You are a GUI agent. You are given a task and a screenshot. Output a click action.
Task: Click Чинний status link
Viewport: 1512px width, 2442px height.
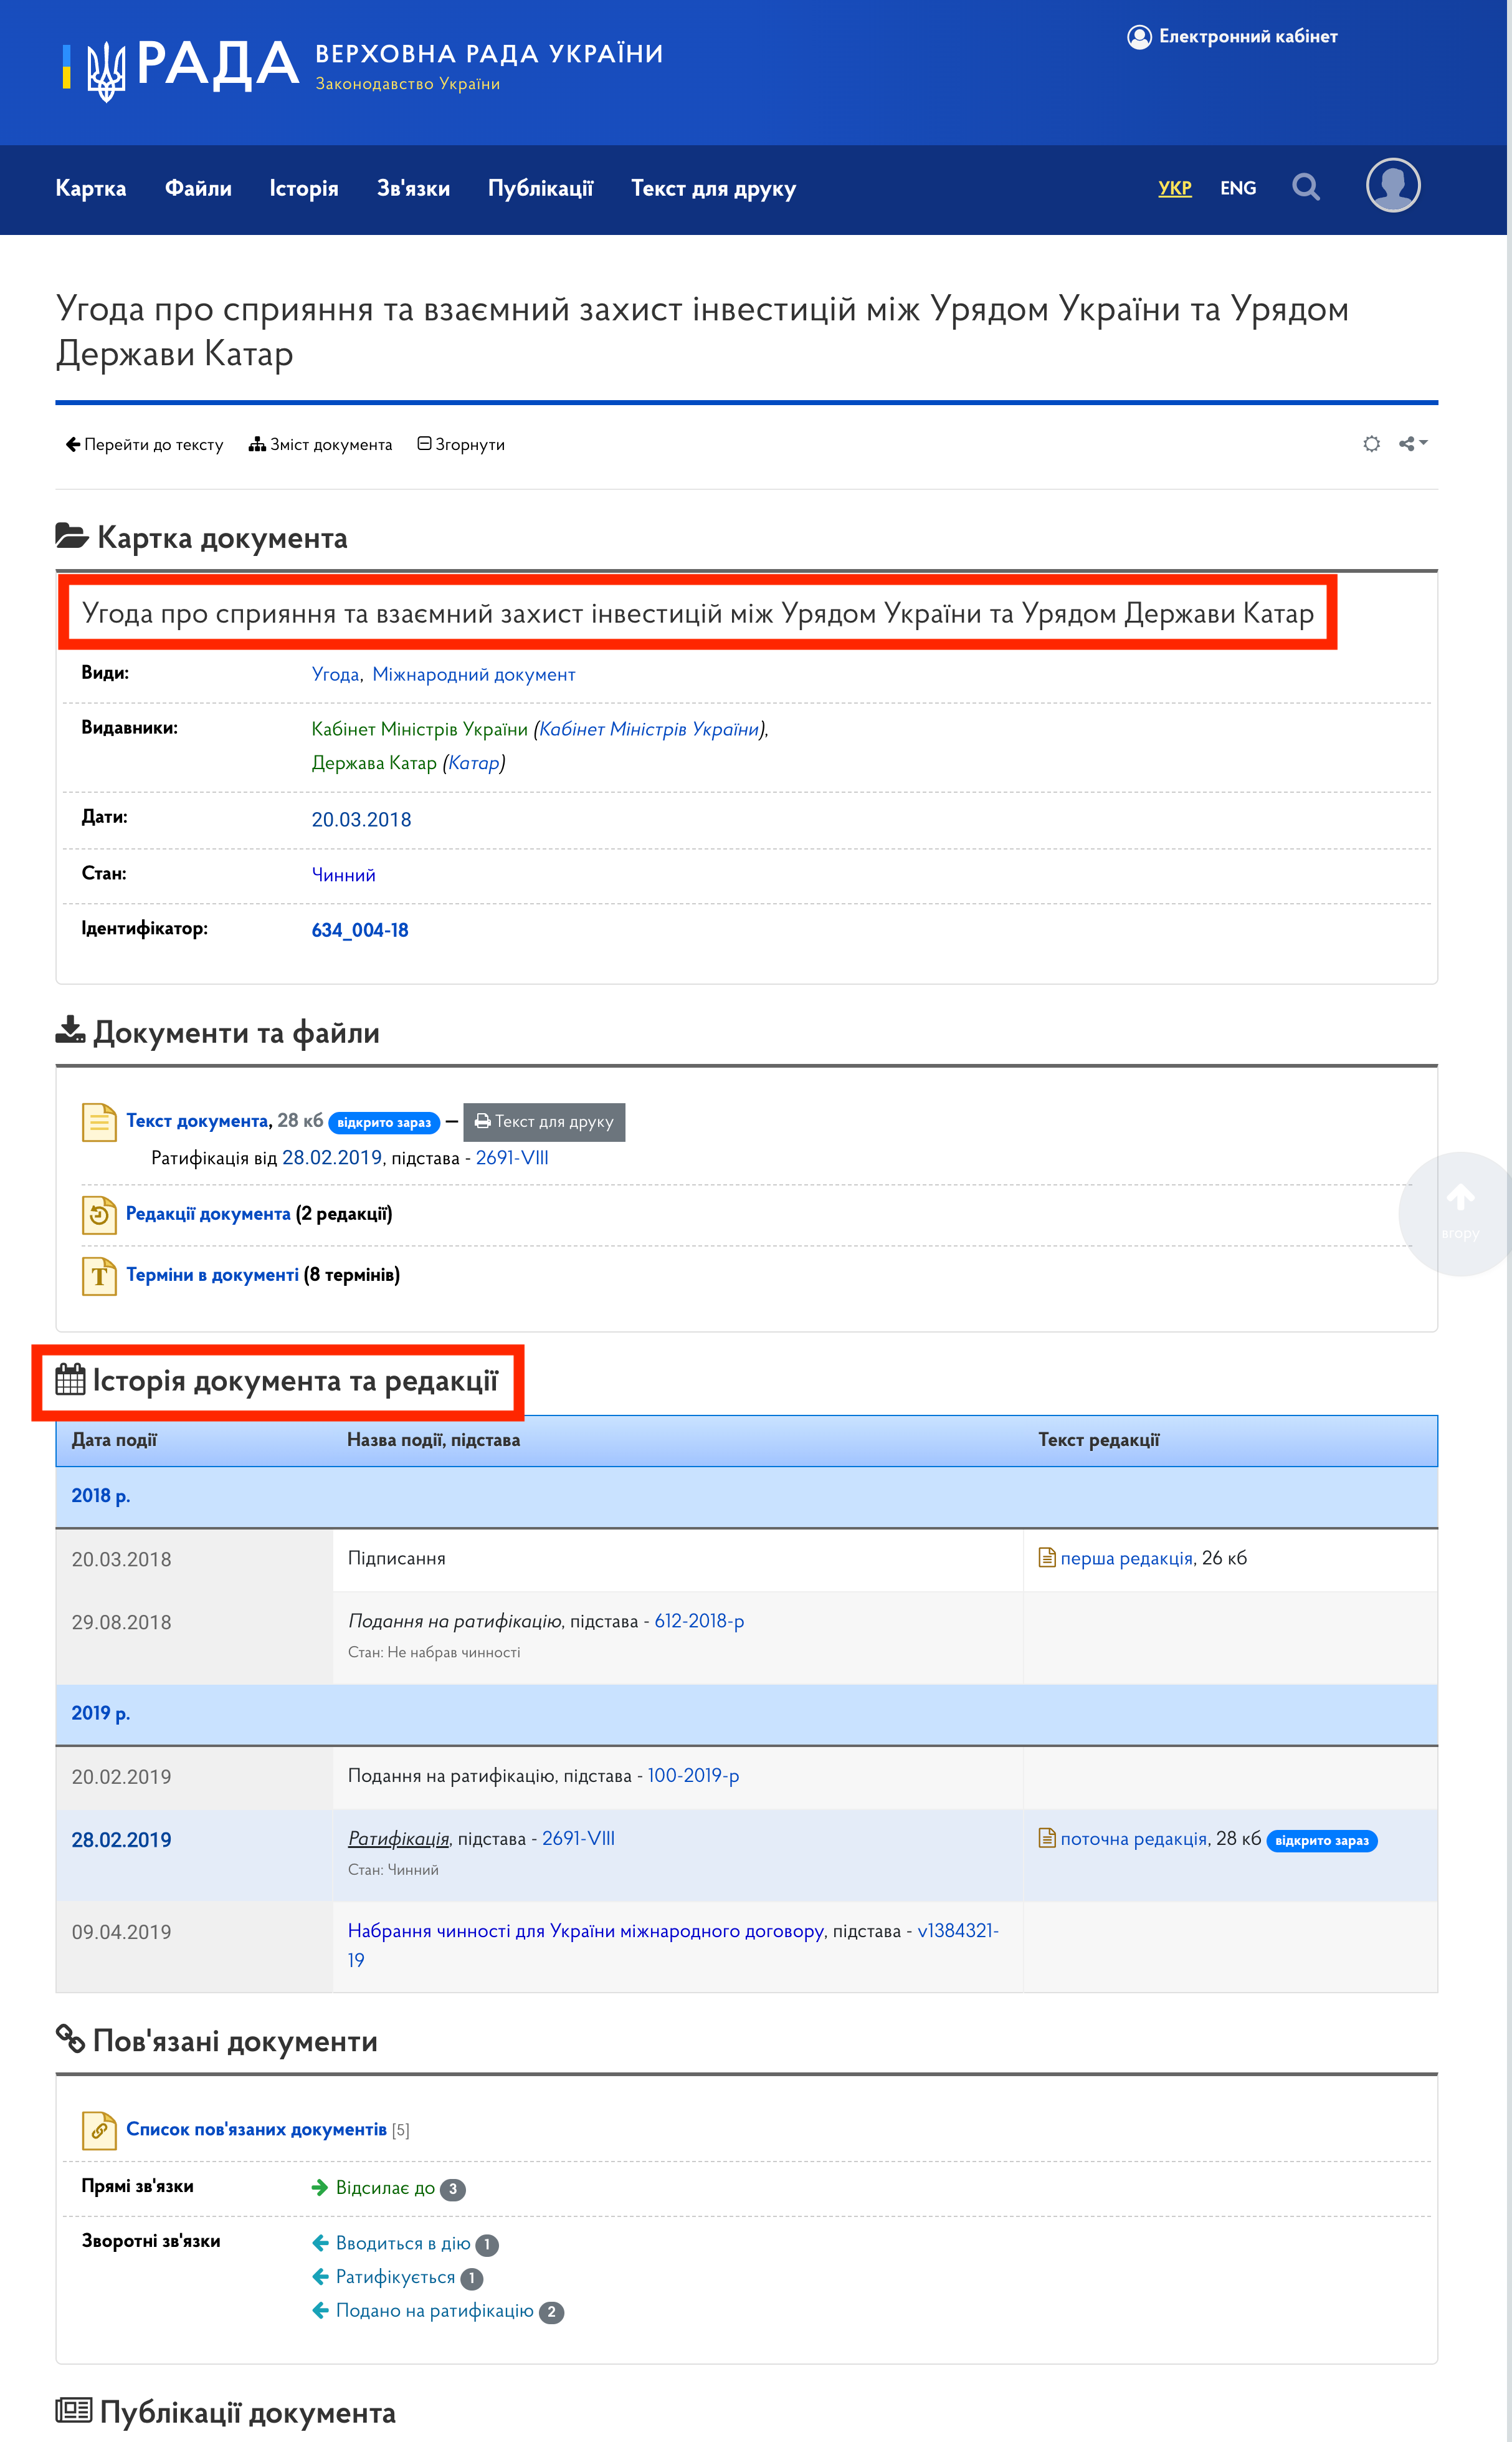point(343,874)
